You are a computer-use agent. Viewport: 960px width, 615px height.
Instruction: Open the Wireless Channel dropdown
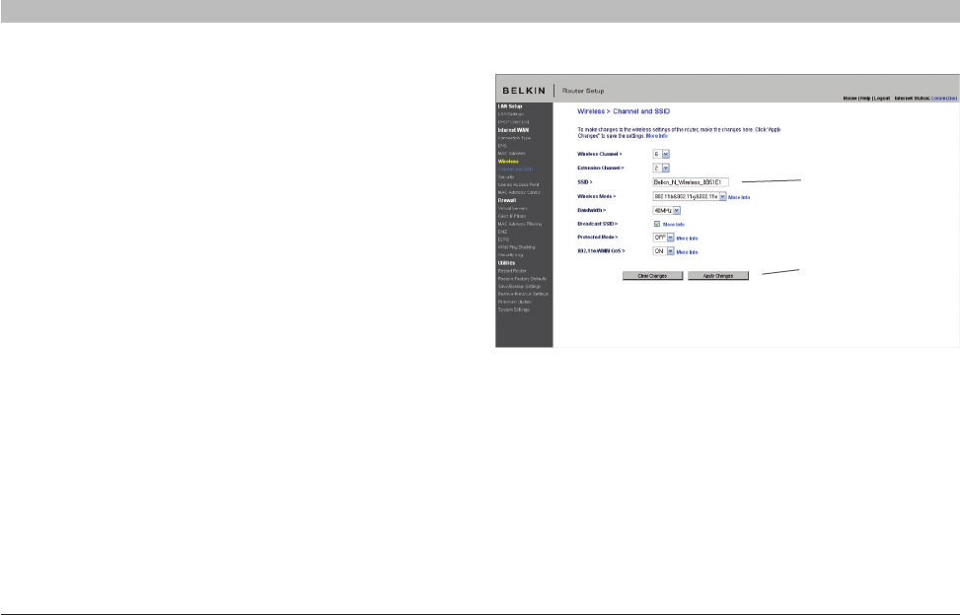pyautogui.click(x=661, y=154)
